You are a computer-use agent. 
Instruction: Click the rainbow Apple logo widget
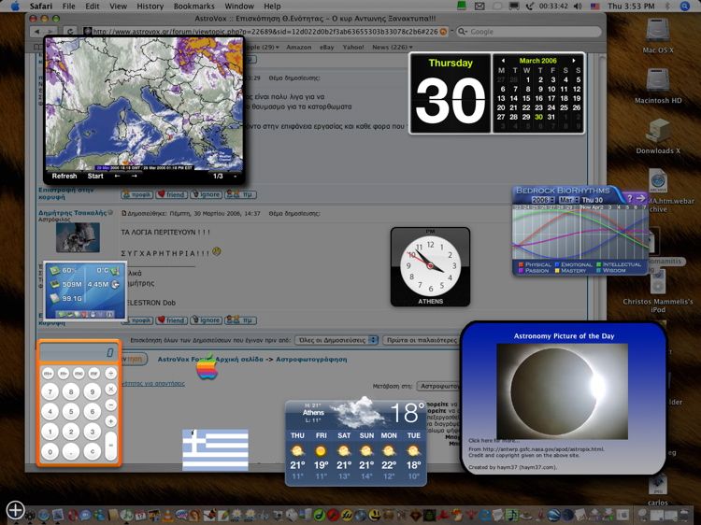coord(207,367)
